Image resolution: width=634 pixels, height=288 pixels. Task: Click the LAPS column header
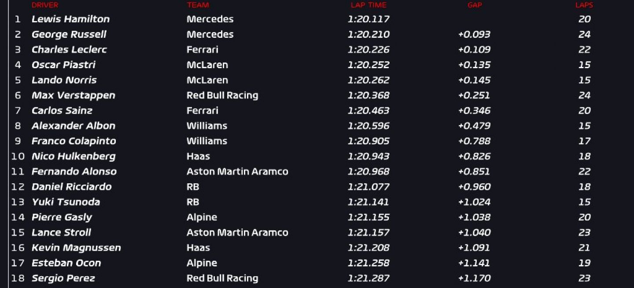point(584,5)
